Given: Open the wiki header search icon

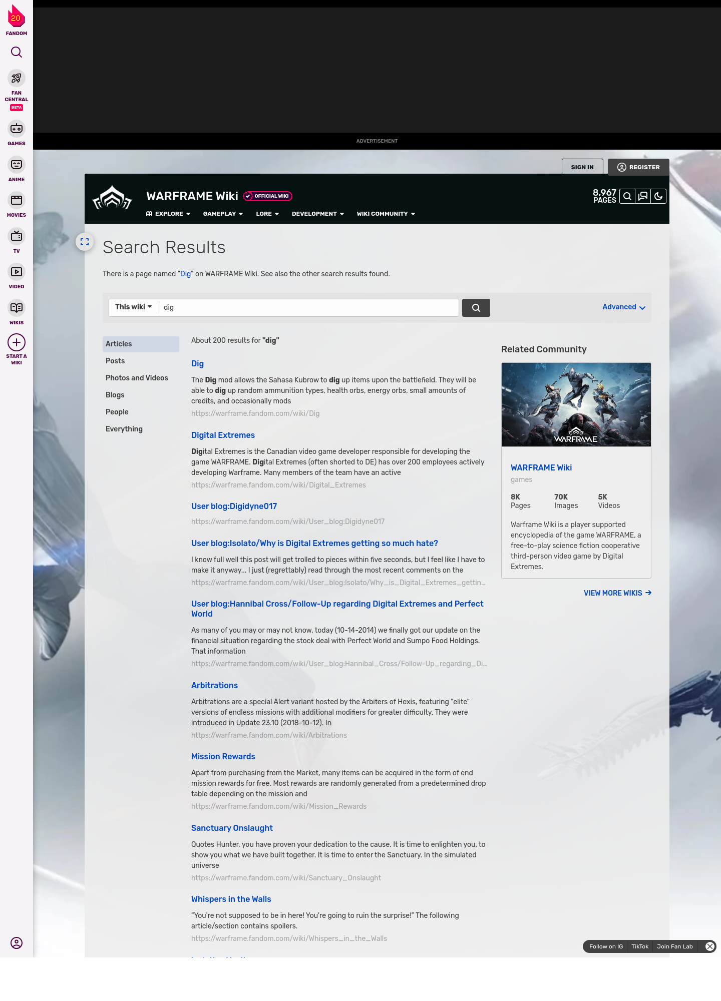Looking at the screenshot, I should tap(627, 197).
